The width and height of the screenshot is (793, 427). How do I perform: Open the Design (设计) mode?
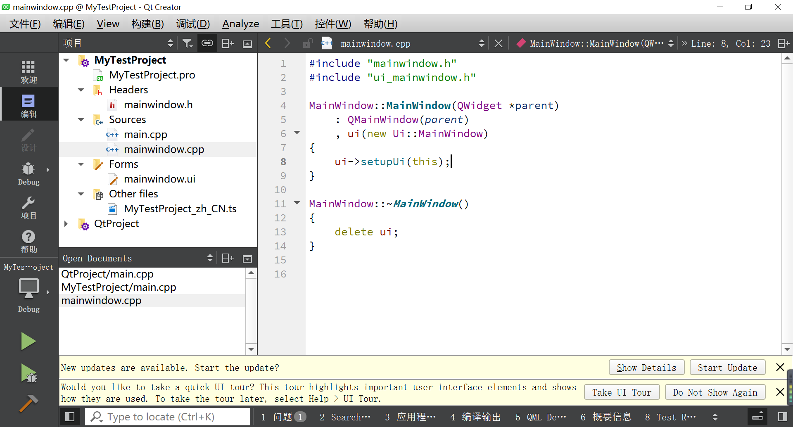pos(28,139)
